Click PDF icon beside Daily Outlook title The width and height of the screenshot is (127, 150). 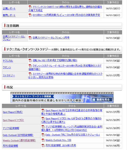tap(43, 135)
